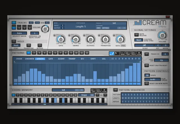Screen dimensions: 180x124
Task: Open the hold SYNC Next dropdown
Action: [x=16, y=45]
